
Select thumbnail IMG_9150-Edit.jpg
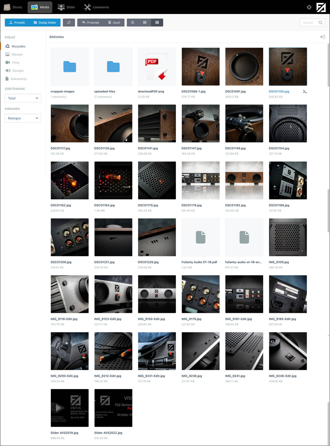click(157, 294)
